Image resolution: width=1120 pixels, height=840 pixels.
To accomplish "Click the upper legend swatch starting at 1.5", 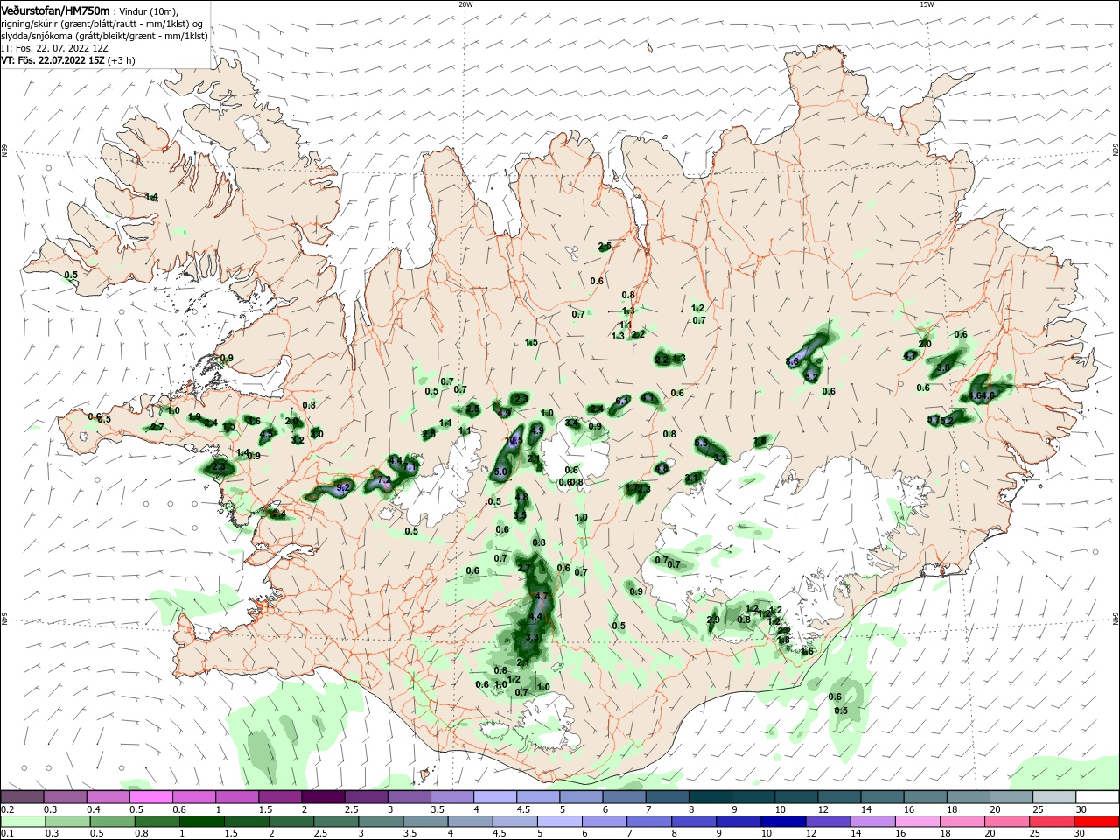I will tap(279, 796).
